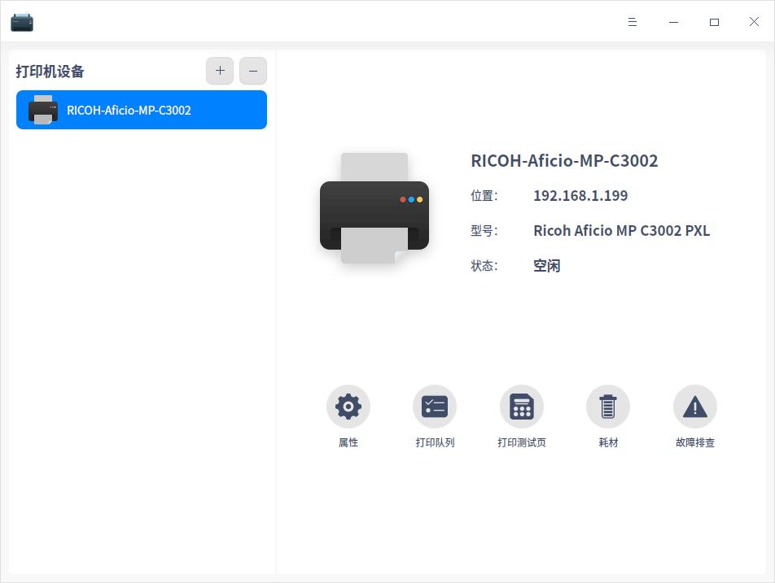Remove the printer with the − button
The width and height of the screenshot is (775, 583).
click(252, 71)
